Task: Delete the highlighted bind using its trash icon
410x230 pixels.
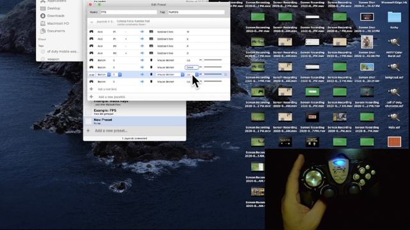Action: (x=225, y=75)
